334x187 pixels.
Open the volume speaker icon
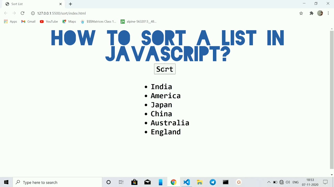(x=288, y=182)
